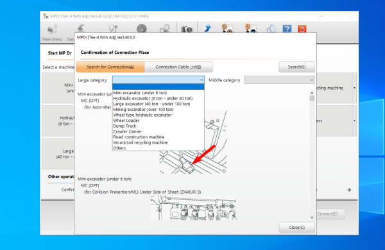Image resolution: width=385 pixels, height=250 pixels.
Task: Select the Search for Connection tab
Action: (110, 67)
